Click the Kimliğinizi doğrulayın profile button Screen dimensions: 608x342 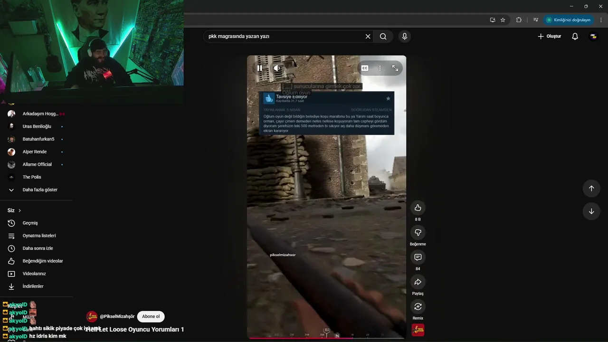(568, 20)
